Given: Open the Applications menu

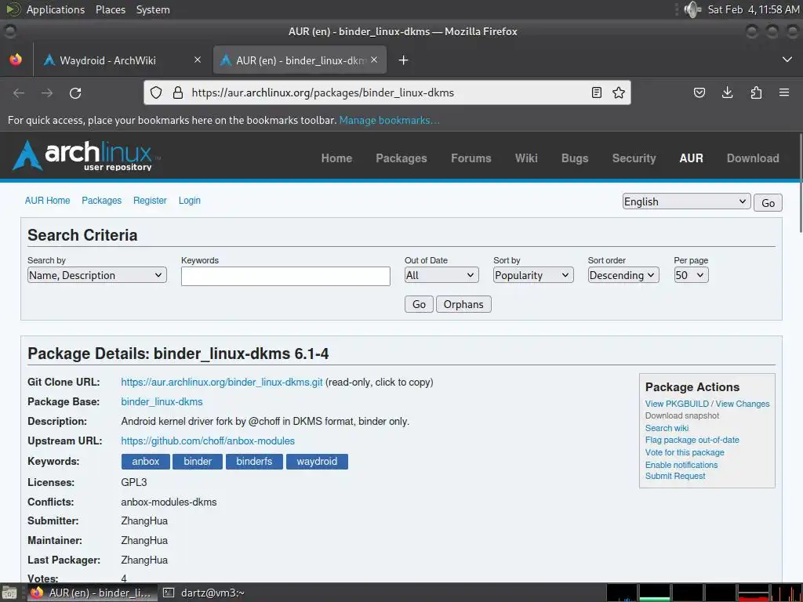Looking at the screenshot, I should point(56,9).
